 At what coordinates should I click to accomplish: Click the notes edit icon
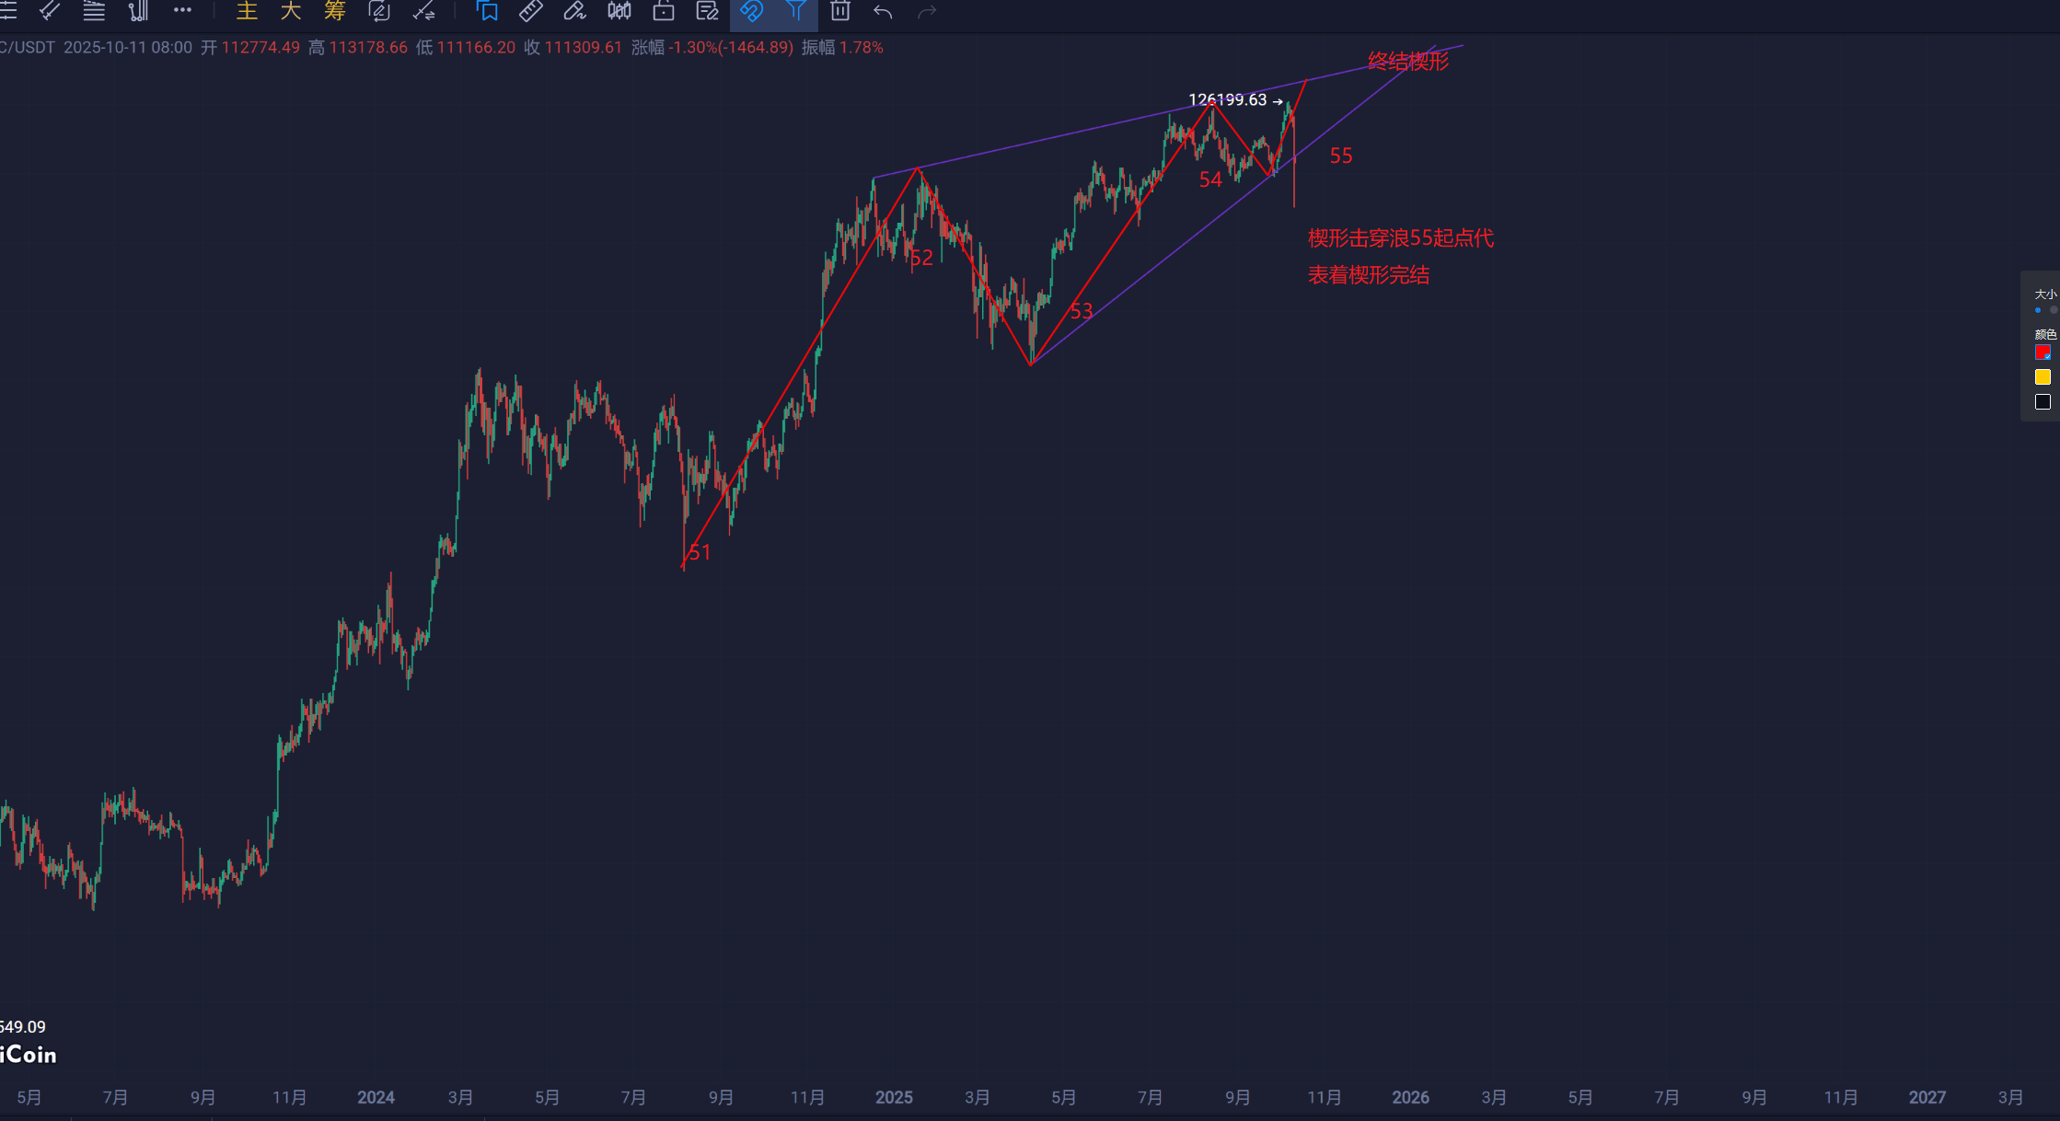(x=707, y=11)
